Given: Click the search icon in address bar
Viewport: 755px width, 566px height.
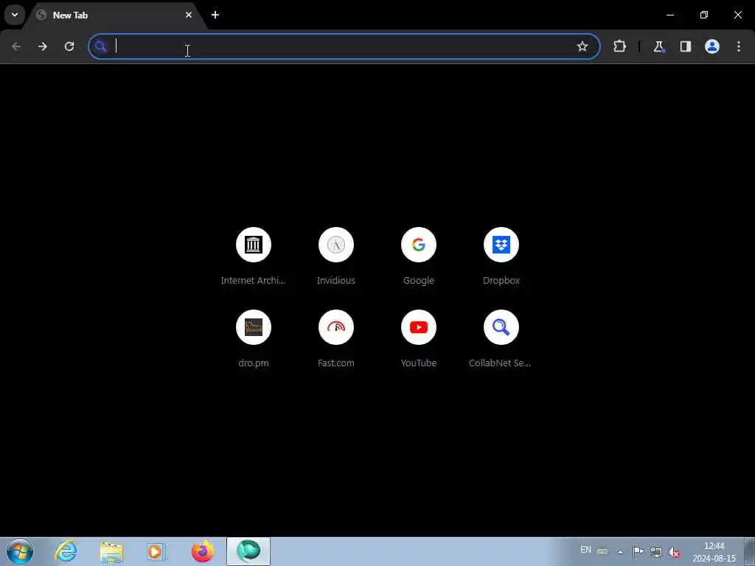Looking at the screenshot, I should coord(100,46).
